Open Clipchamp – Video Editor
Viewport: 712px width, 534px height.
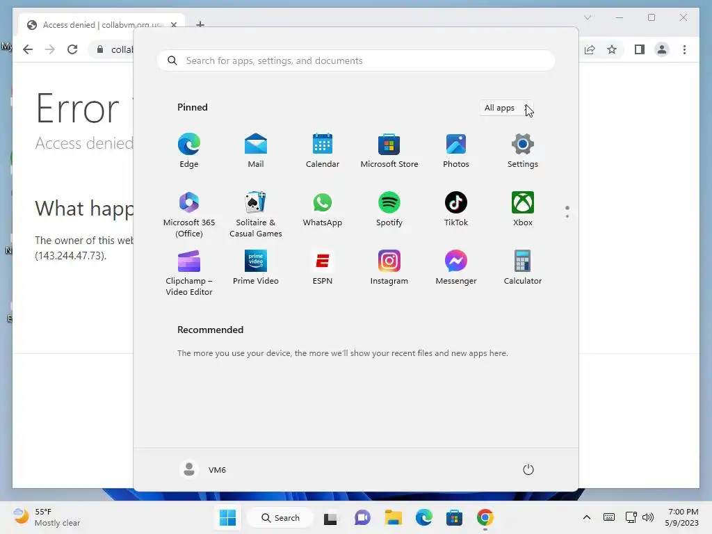click(x=189, y=273)
